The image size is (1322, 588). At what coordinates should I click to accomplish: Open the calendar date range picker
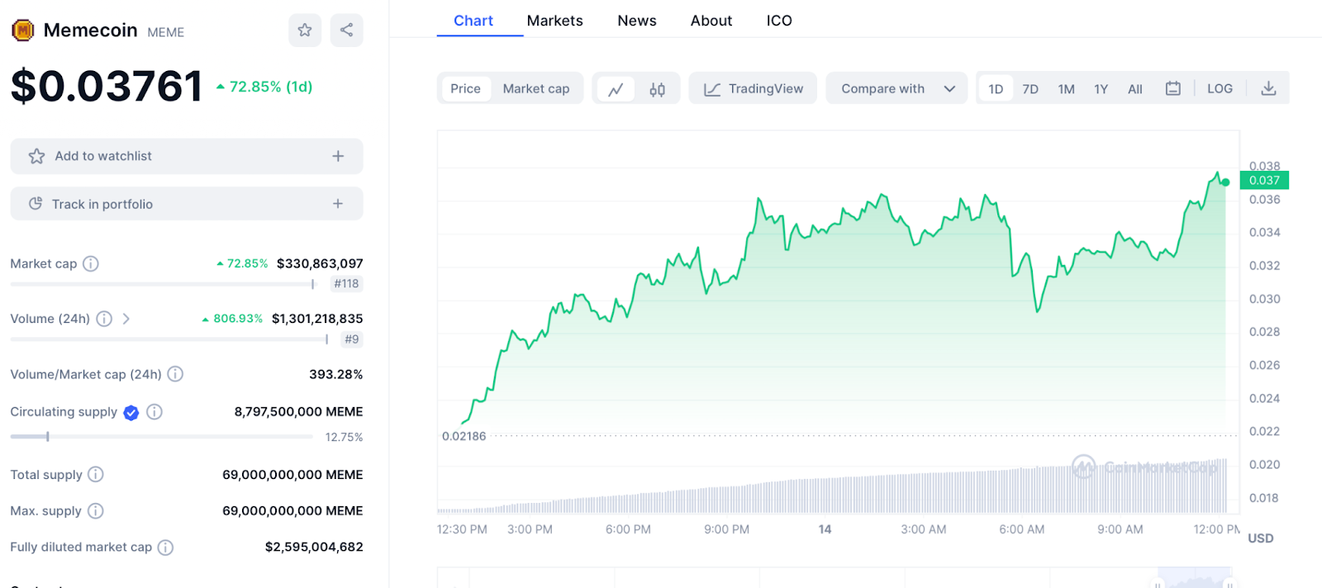(1172, 88)
